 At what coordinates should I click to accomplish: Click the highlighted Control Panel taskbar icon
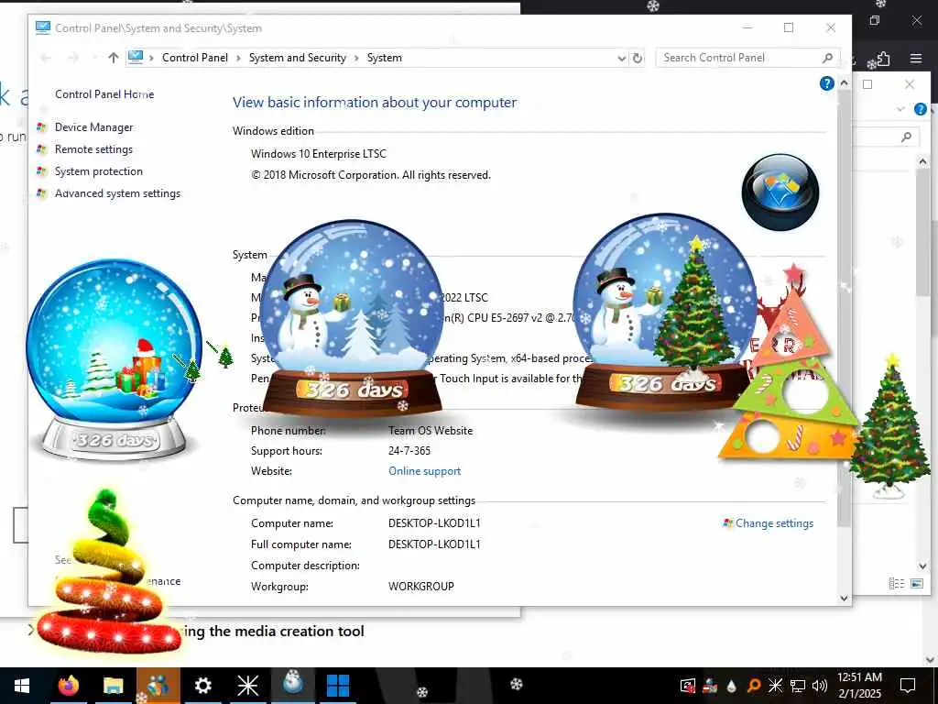[158, 686]
